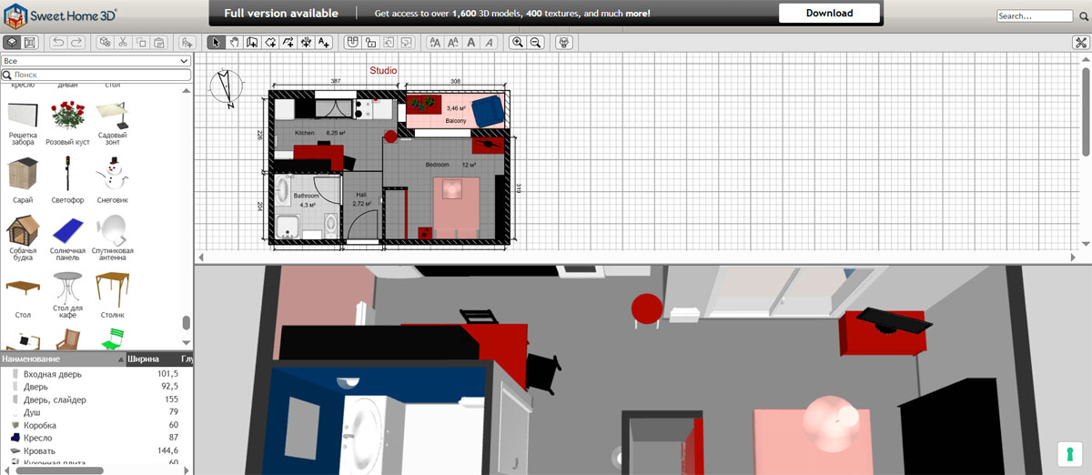Cut the selected item
1092x475 pixels.
coord(124,43)
